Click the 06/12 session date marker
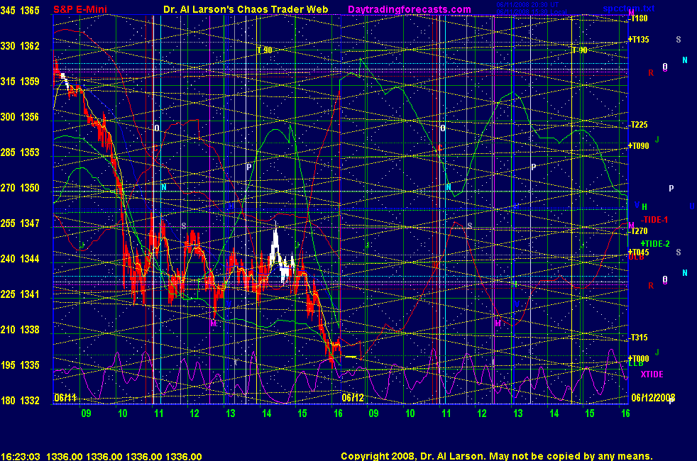The image size is (697, 461). pyautogui.click(x=353, y=397)
